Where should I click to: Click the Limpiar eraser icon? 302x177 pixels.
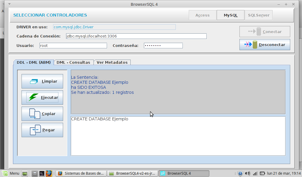point(34,81)
